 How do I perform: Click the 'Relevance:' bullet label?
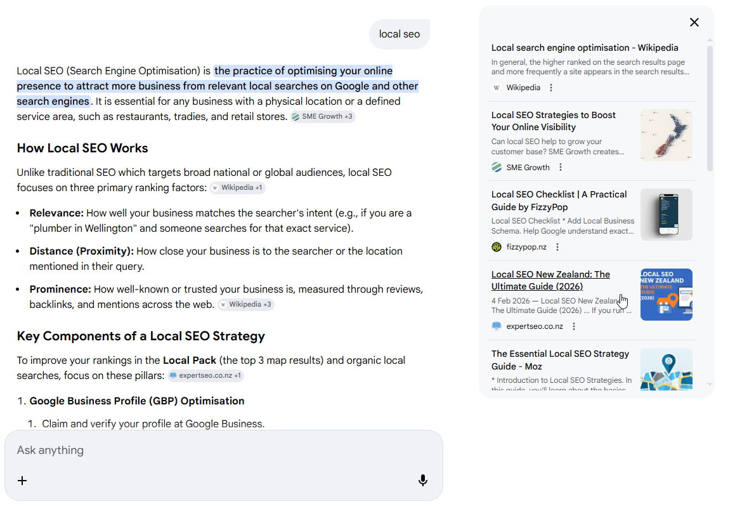point(56,213)
